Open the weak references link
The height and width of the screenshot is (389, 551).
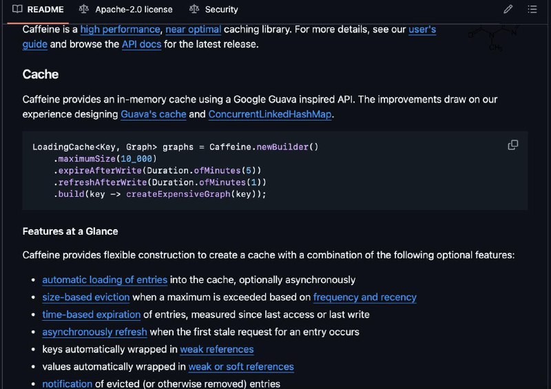pos(217,349)
